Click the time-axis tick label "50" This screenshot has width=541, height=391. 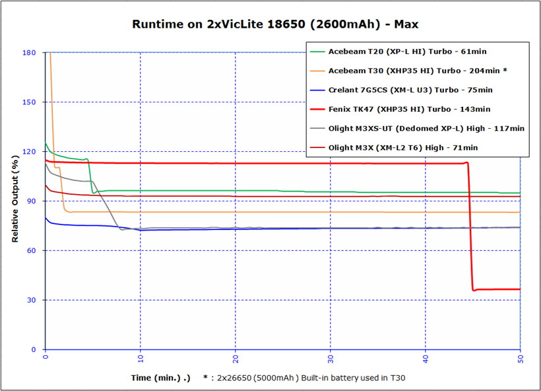pyautogui.click(x=521, y=359)
